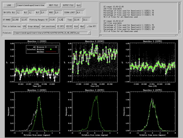Image resolution: width=183 pixels, height=138 pixels.
Task: Click the log horizontal scrollbar left arrow
Action: click(101, 35)
